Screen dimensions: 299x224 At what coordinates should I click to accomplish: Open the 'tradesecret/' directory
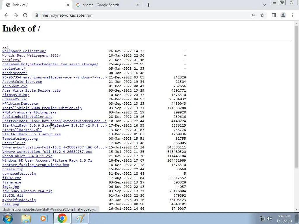pyautogui.click(x=15, y=73)
